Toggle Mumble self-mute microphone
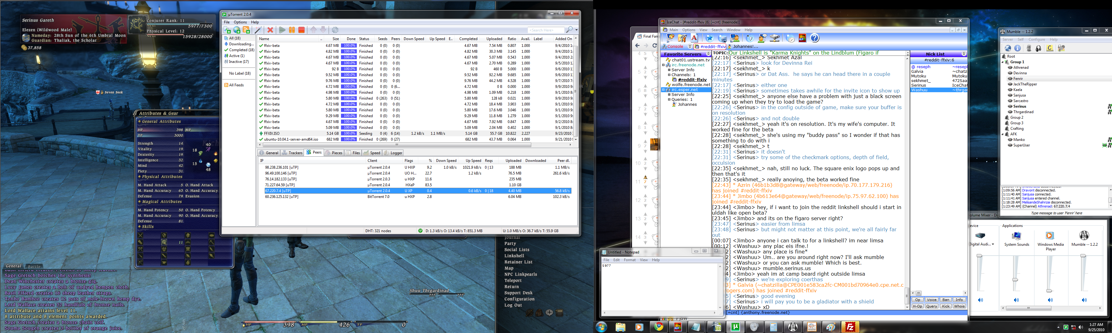 click(1029, 48)
